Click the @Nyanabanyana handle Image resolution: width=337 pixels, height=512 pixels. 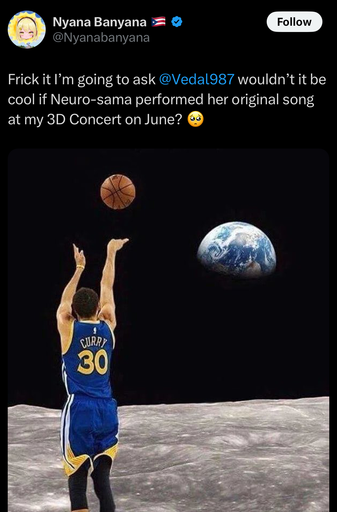point(101,37)
